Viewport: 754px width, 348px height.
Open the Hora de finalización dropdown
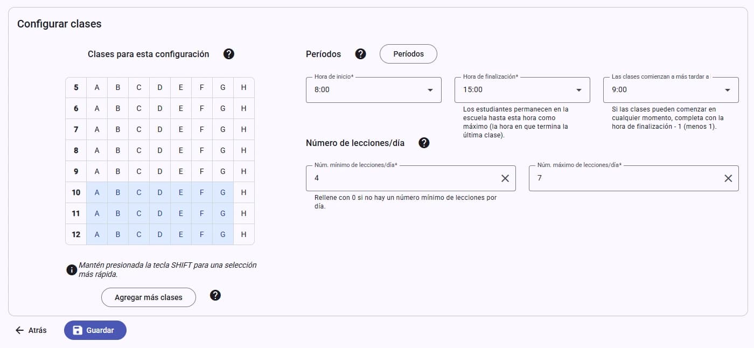click(579, 90)
